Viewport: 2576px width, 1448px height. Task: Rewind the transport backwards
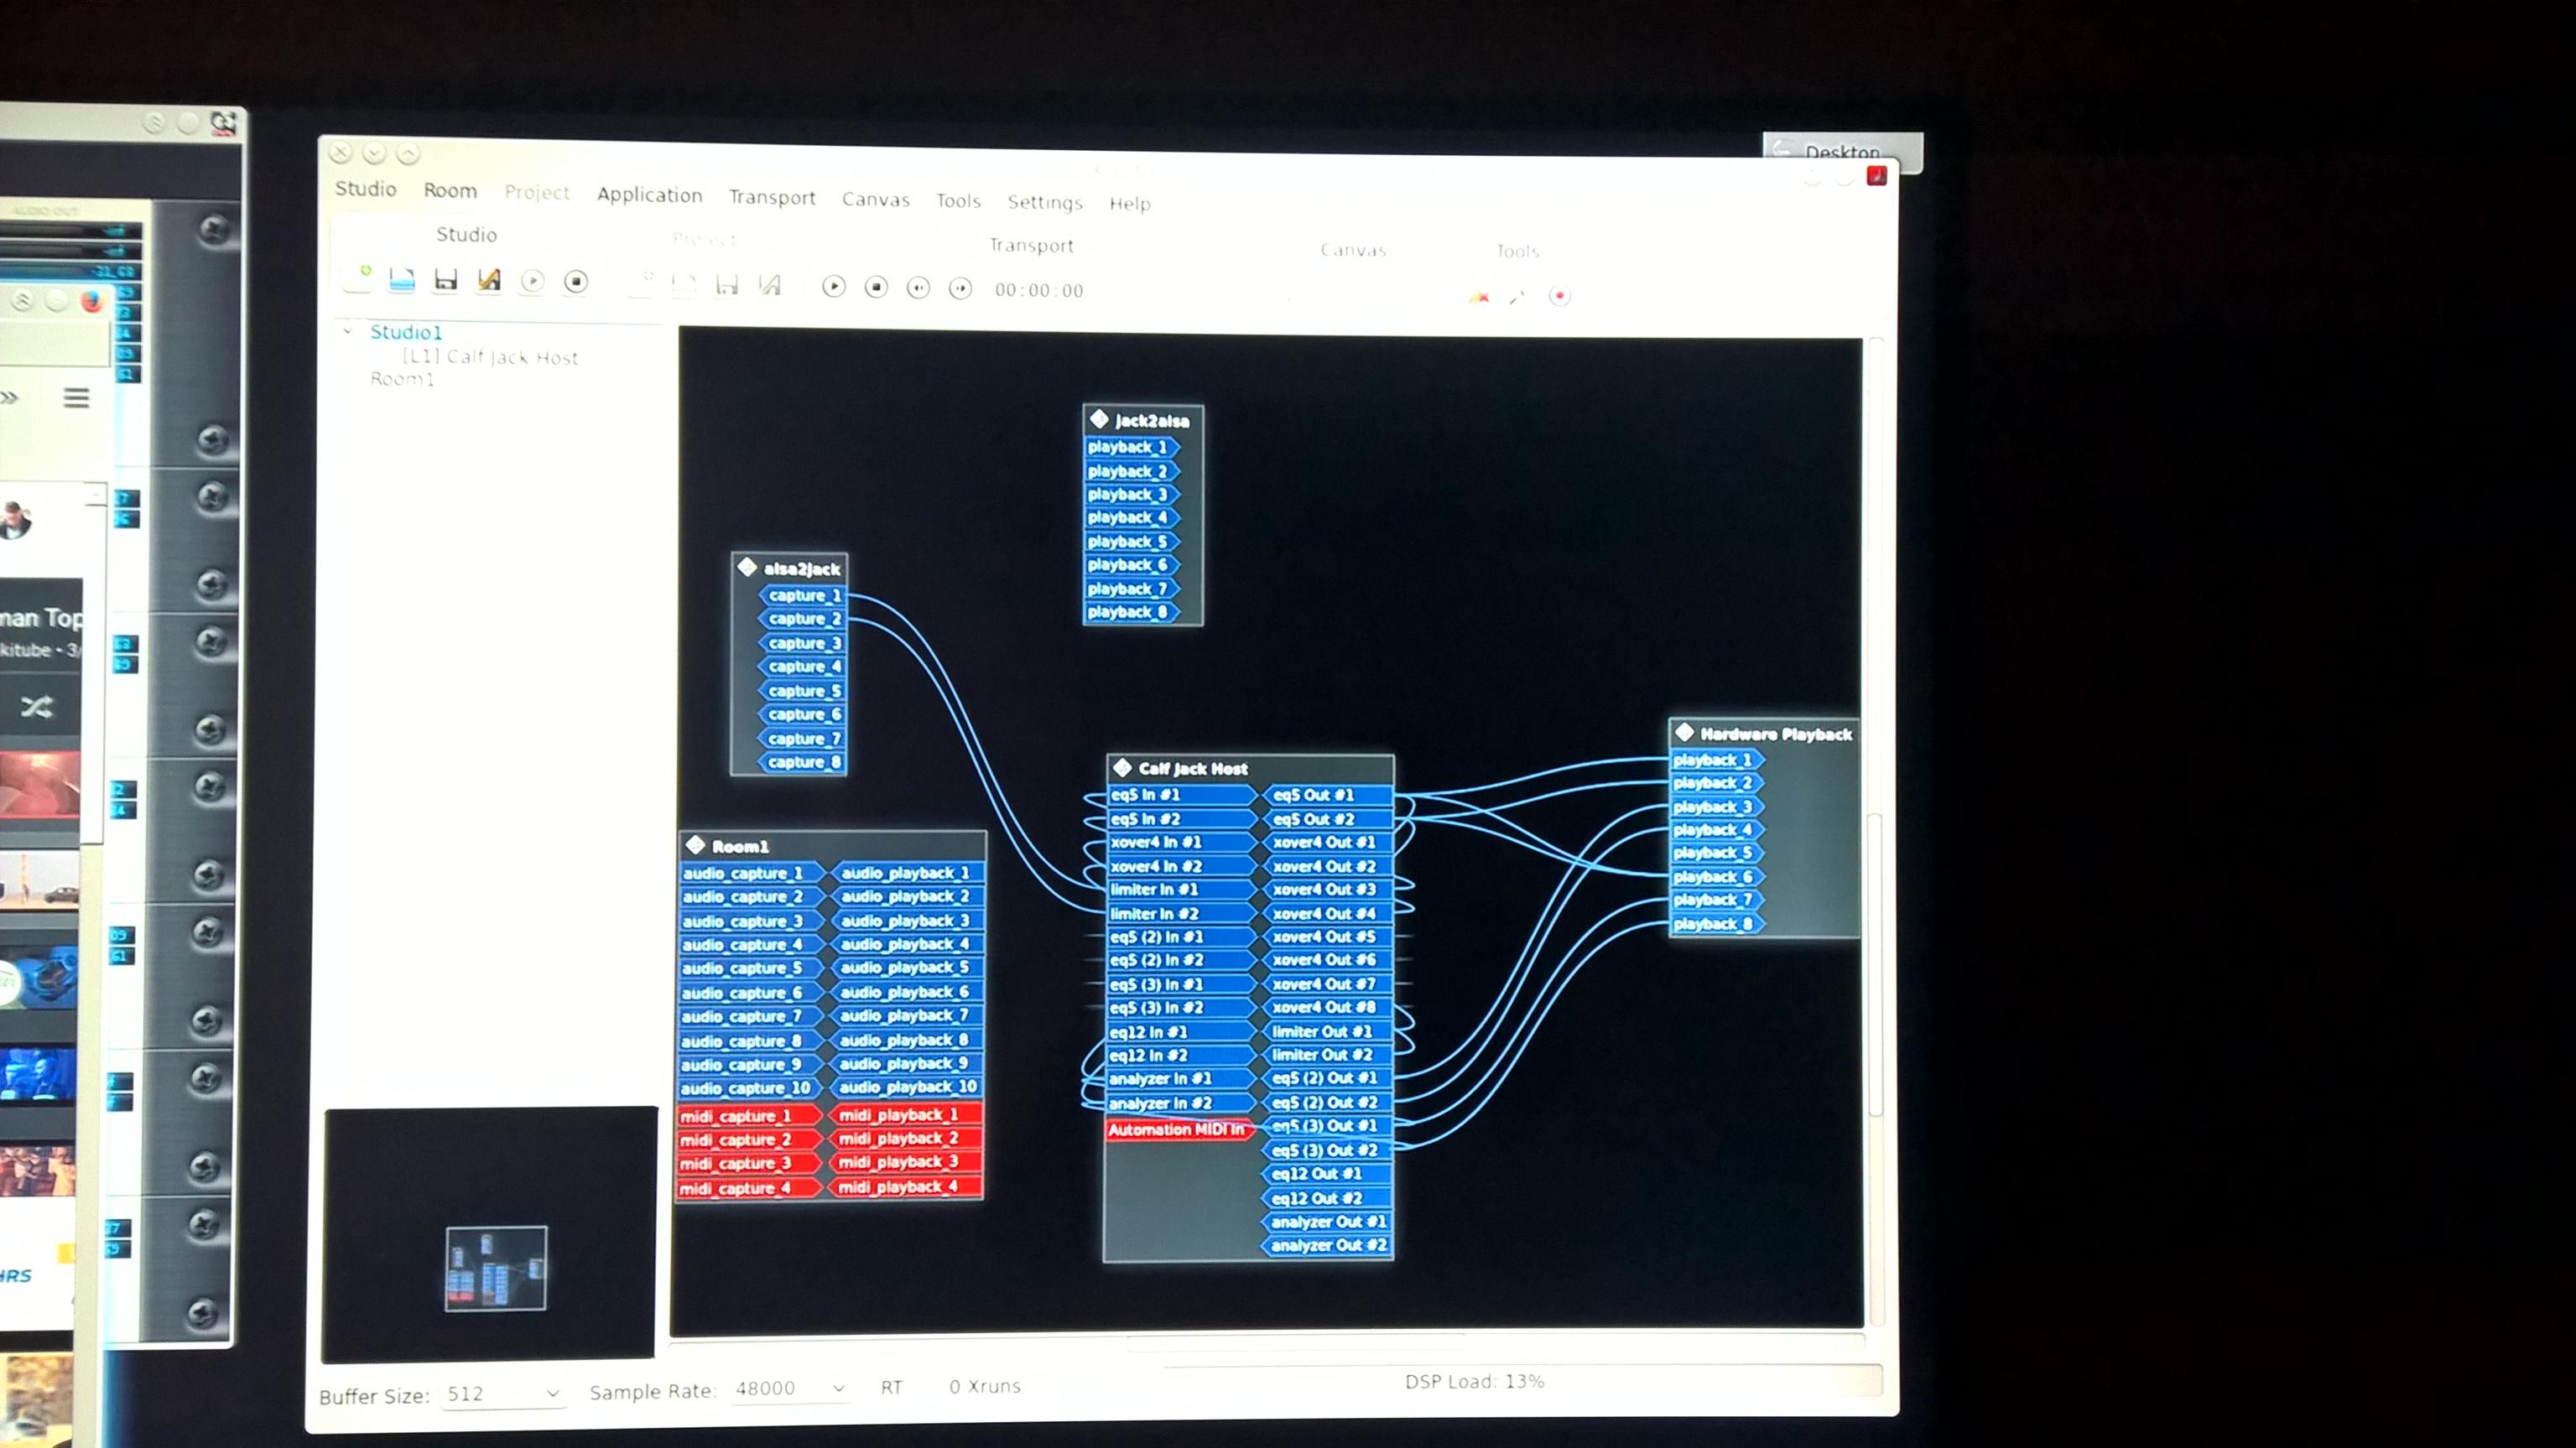pos(918,288)
